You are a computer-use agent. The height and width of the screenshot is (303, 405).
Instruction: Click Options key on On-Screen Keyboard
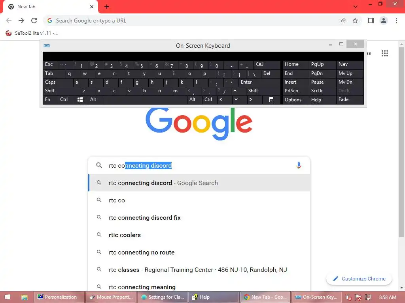tap(295, 99)
